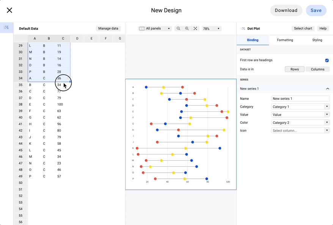Uncheck 'First row are headings'
The width and height of the screenshot is (333, 225).
(x=327, y=60)
